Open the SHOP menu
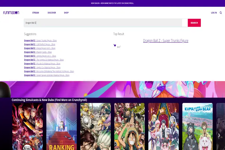 (66, 13)
